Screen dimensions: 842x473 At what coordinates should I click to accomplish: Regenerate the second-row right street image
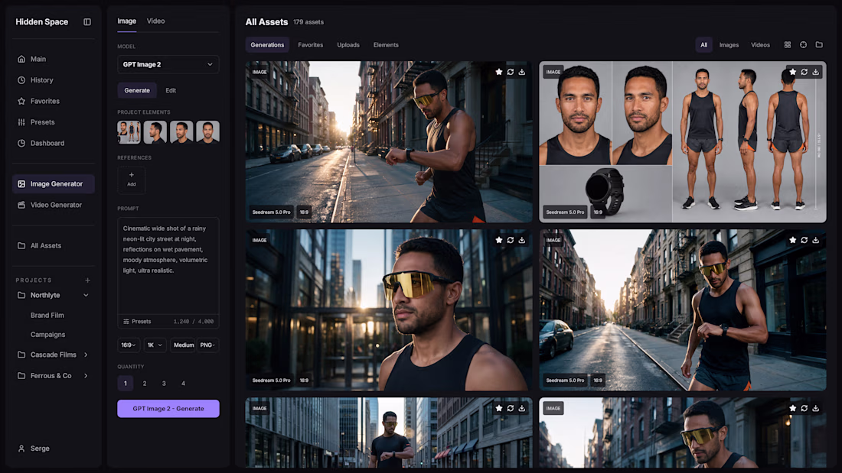tap(804, 240)
